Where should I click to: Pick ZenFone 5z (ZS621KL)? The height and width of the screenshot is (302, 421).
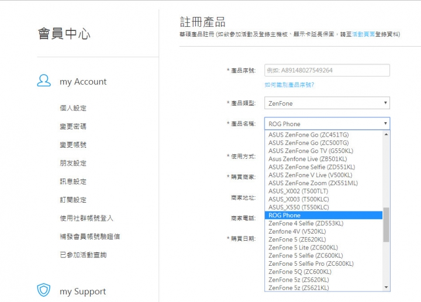click(x=323, y=287)
